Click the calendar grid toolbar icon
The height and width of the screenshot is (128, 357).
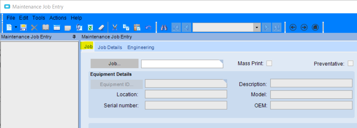(57, 28)
